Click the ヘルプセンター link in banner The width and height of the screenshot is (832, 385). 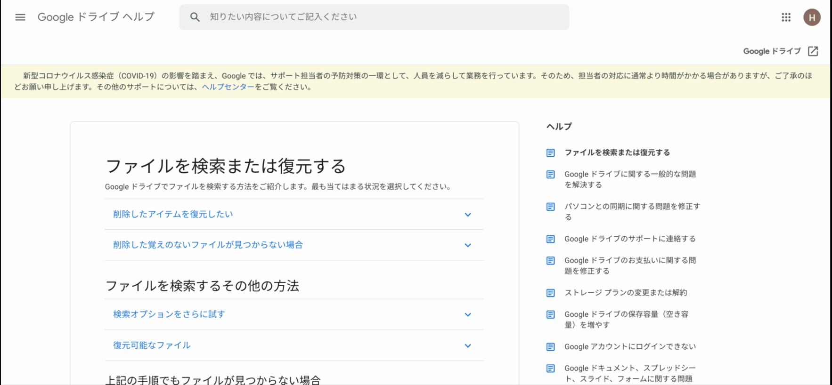228,87
